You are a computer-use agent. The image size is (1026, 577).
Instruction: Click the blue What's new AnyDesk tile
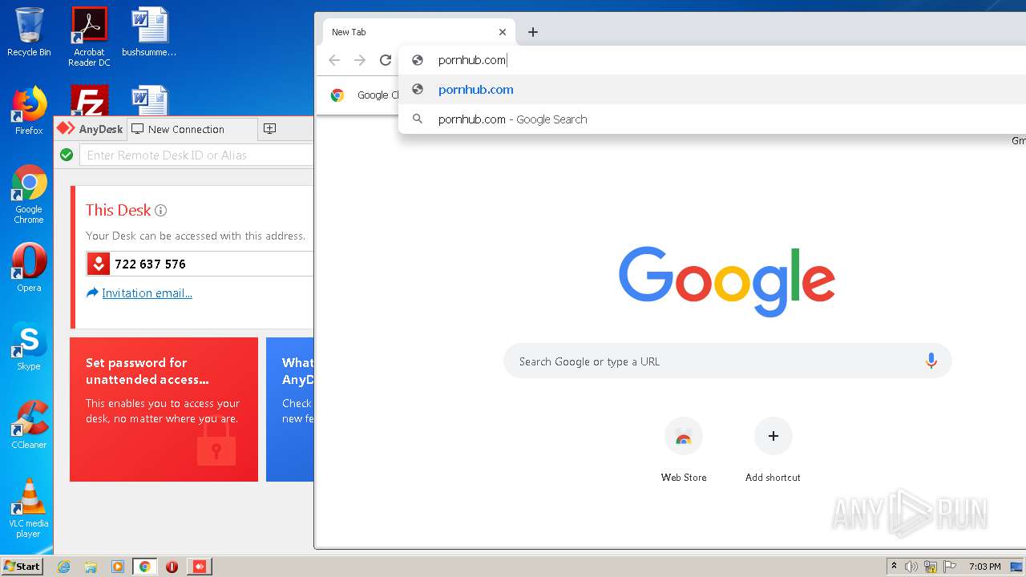[289, 410]
